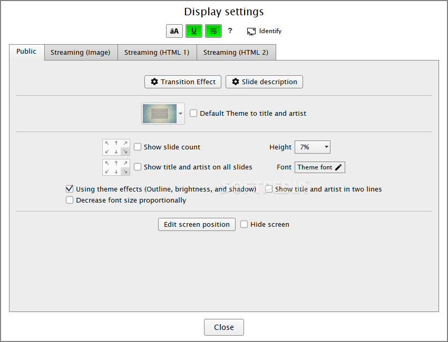
Task: Expand the theme thumbnail dropdown arrow
Action: click(181, 114)
